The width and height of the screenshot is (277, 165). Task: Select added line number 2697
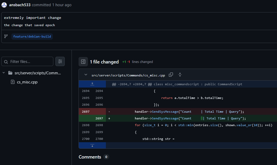coord(99,118)
